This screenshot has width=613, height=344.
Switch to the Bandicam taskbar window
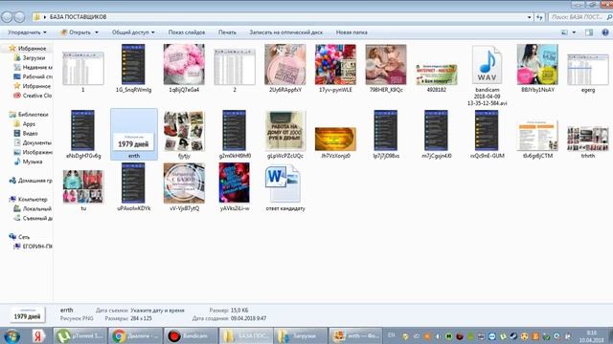[x=191, y=335]
